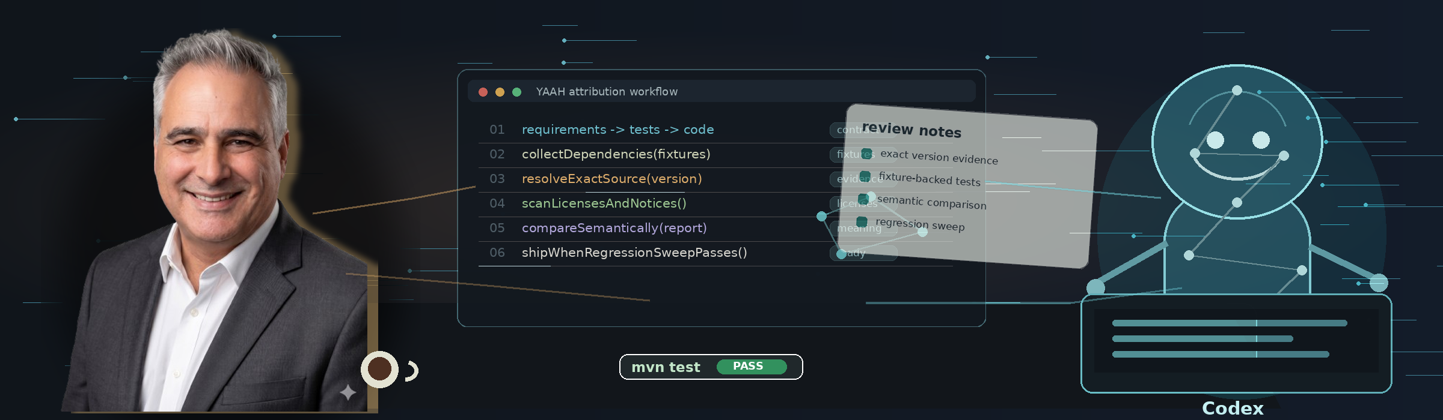This screenshot has width=1443, height=420.
Task: Click the 'semantic comparison' note text
Action: [931, 202]
